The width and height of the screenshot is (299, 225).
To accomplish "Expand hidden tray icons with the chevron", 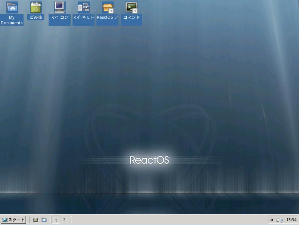I will pos(272,220).
